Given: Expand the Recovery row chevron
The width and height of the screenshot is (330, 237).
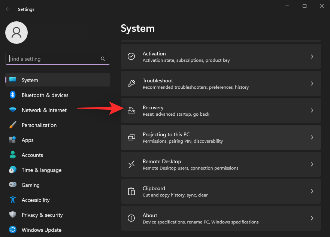Looking at the screenshot, I should coord(312,110).
